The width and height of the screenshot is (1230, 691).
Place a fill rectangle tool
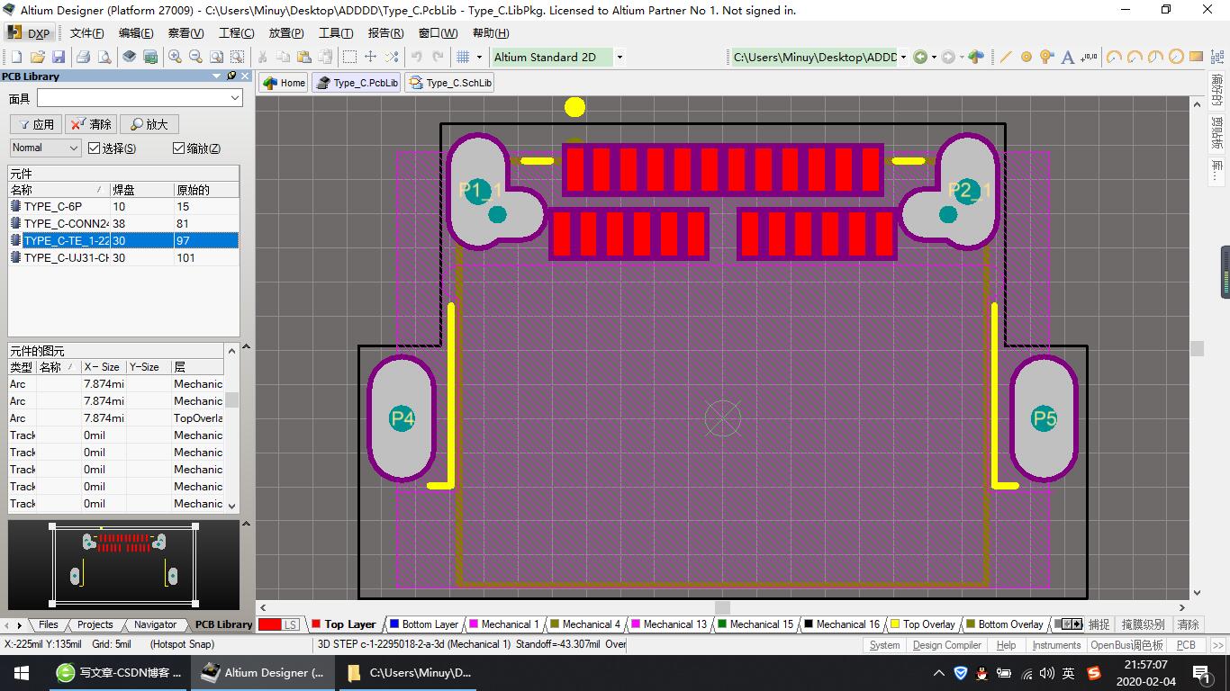coord(1197,57)
